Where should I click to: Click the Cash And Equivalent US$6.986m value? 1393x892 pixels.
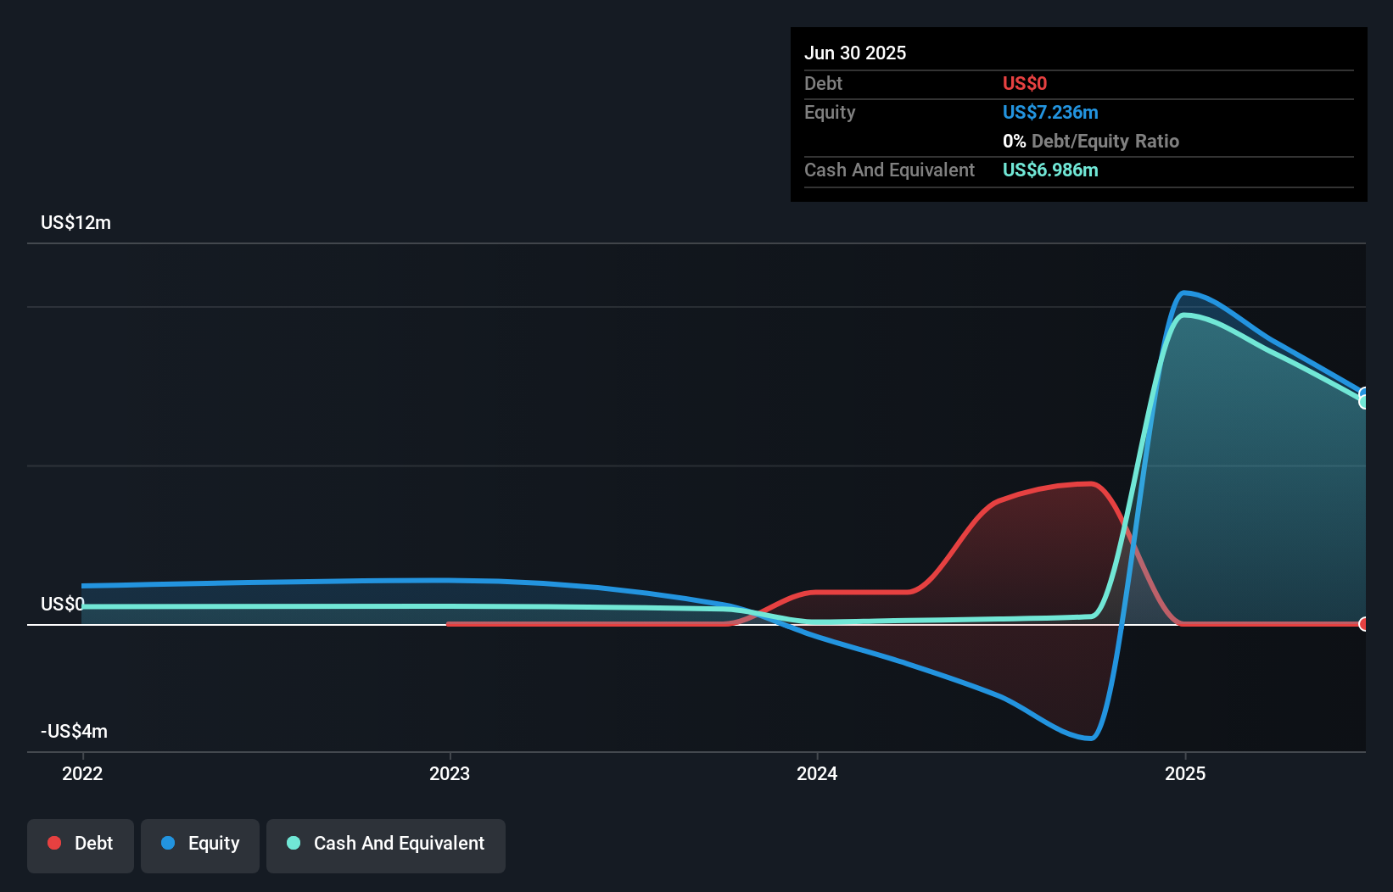coord(1050,170)
